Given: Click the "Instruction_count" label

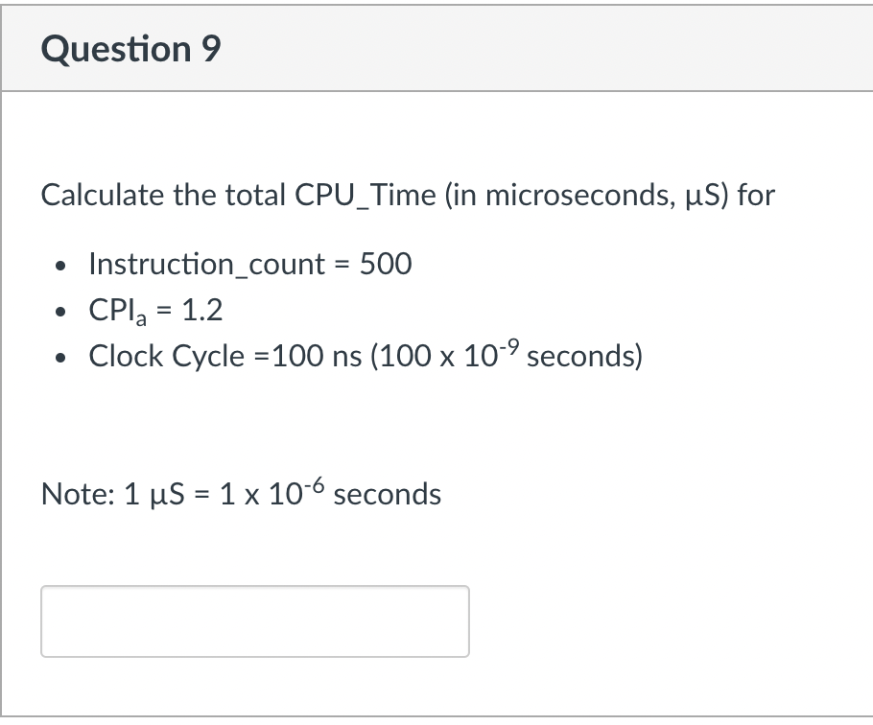Looking at the screenshot, I should (x=206, y=264).
